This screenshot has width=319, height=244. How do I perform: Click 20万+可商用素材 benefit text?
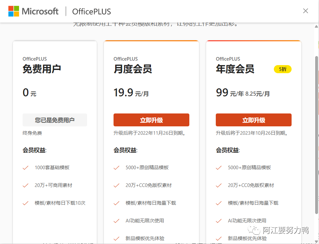[x=54, y=185]
